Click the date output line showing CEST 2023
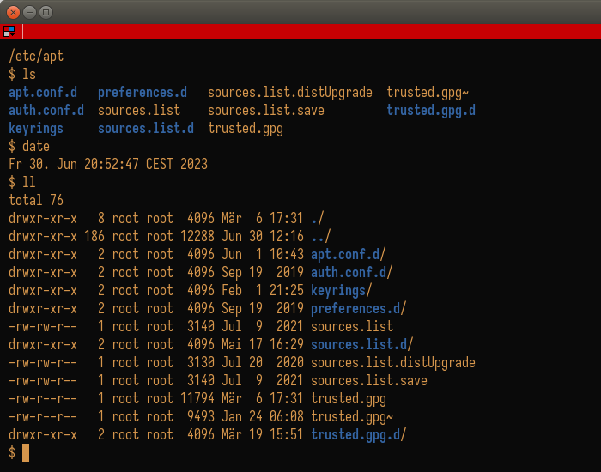The height and width of the screenshot is (472, 601). pyautogui.click(x=108, y=165)
